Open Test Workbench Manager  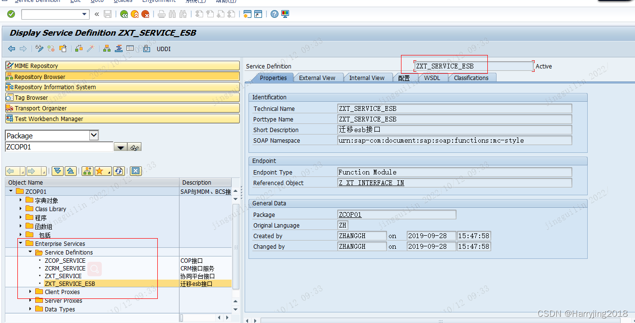coord(123,119)
